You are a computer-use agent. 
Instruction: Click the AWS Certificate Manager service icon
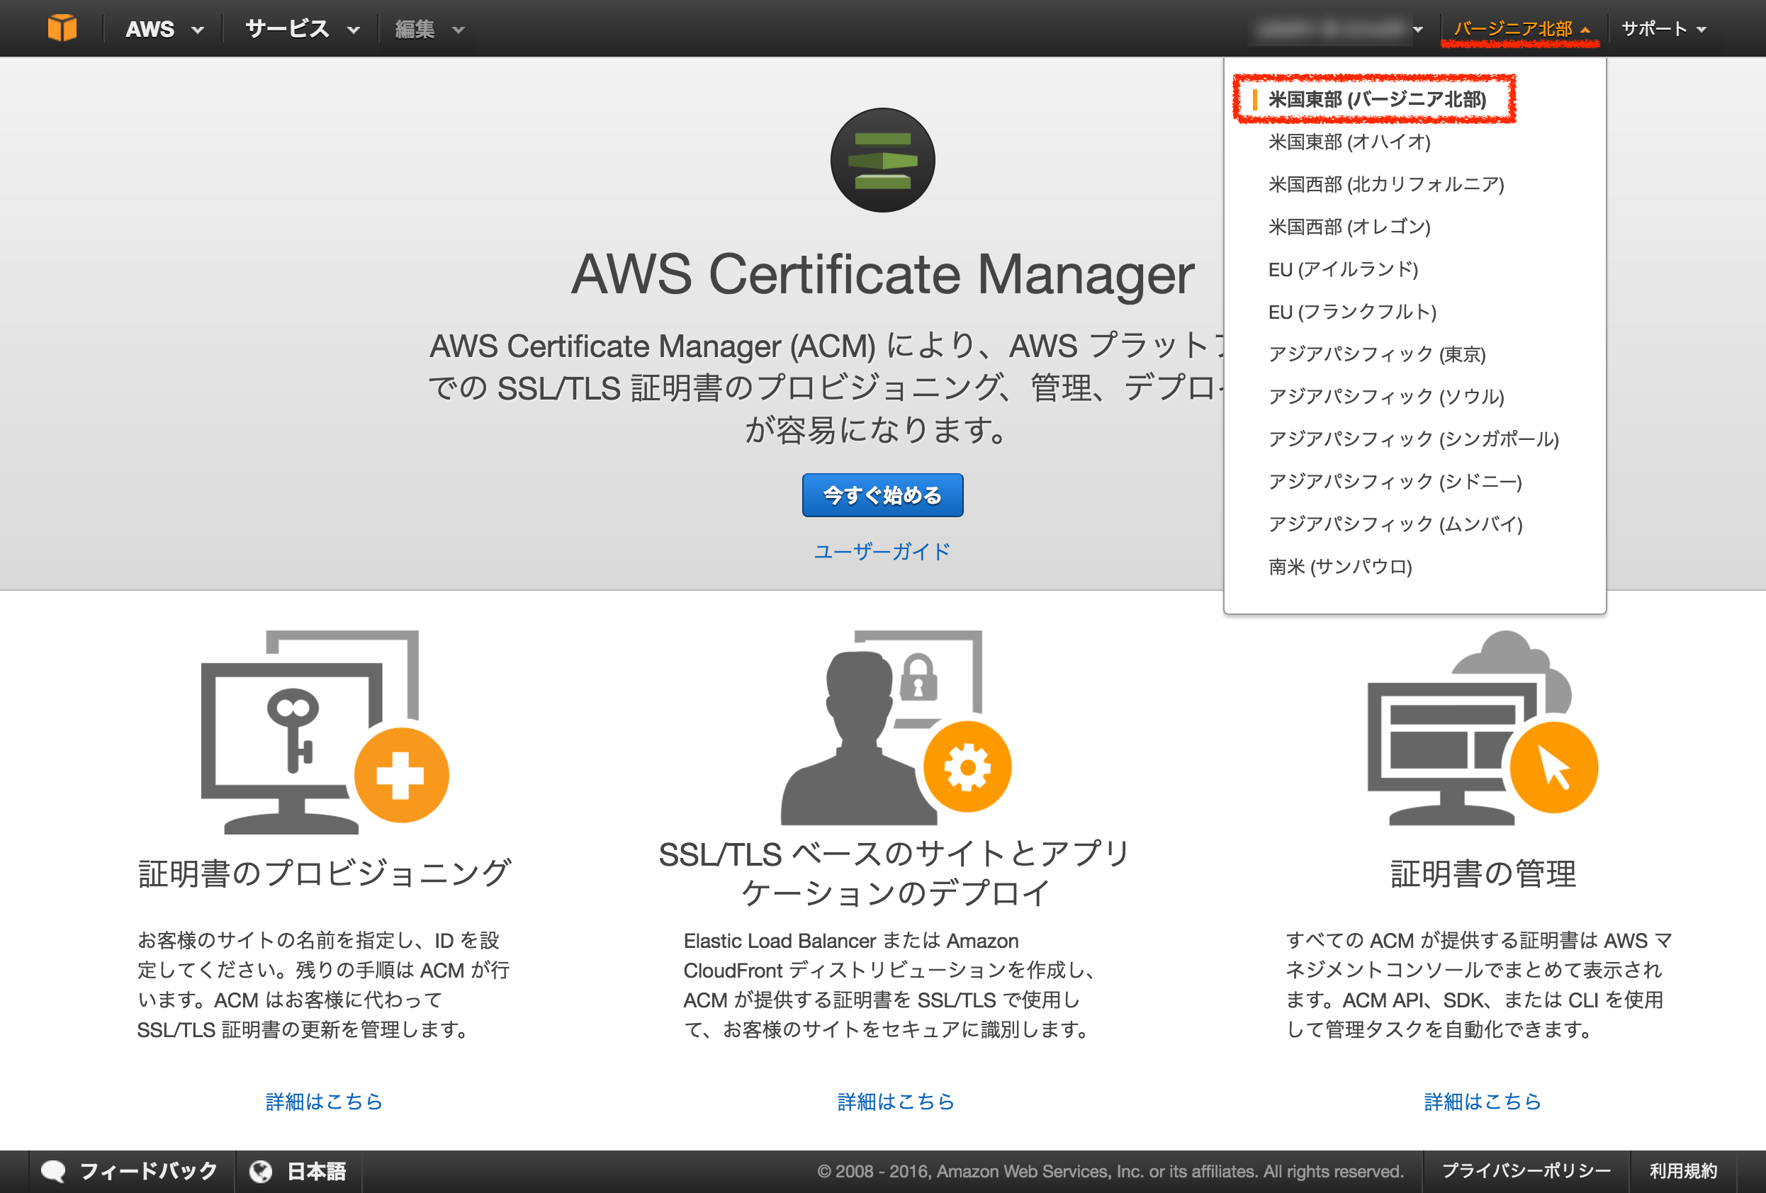[x=882, y=161]
